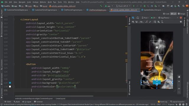Image resolution: width=189 pixels, height=106 pixels.
Task: Click the Make Project hammer icon
Action: pyautogui.click(x=101, y=6)
